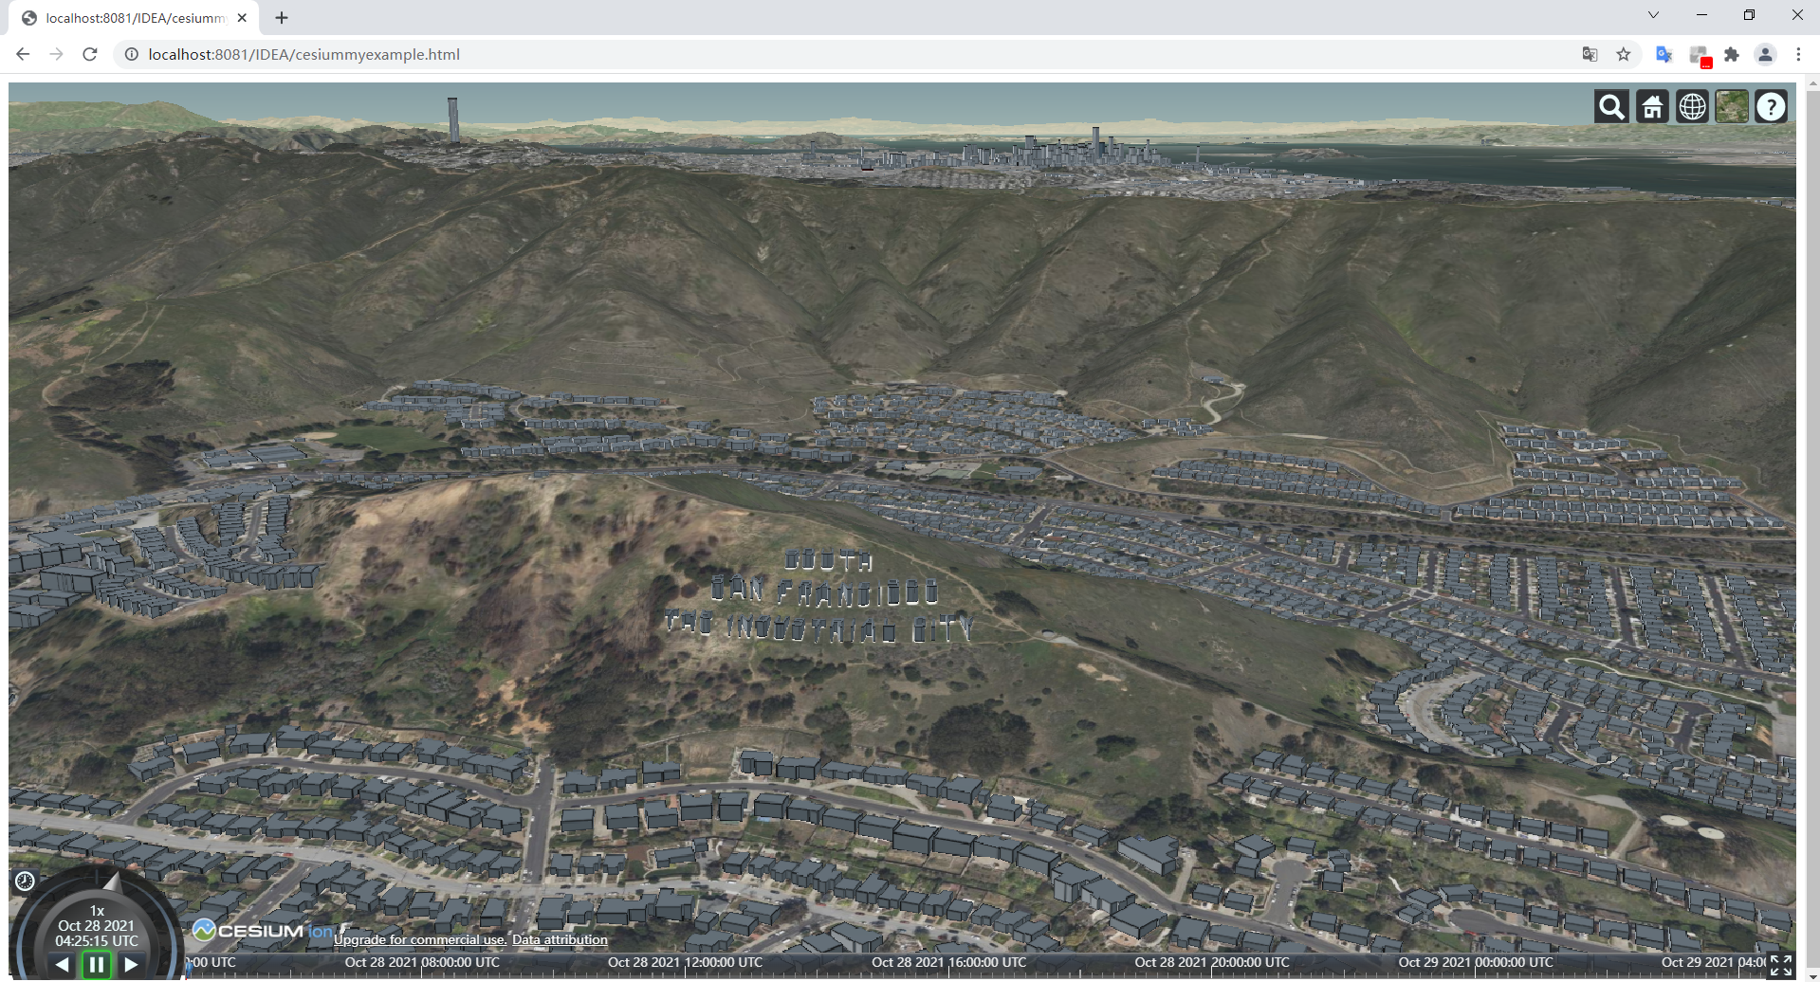The height and width of the screenshot is (982, 1820).
Task: Open extension with red badge
Action: tap(1699, 56)
